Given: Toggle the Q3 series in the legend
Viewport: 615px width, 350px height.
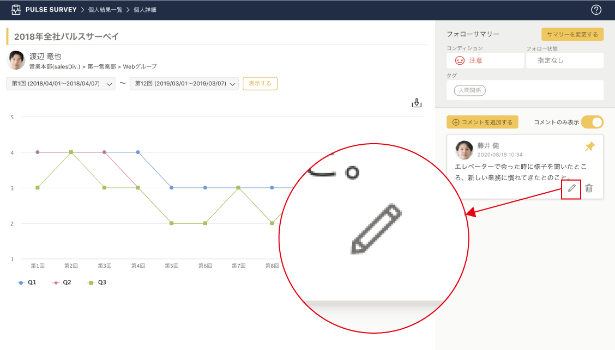Looking at the screenshot, I should click(x=97, y=283).
